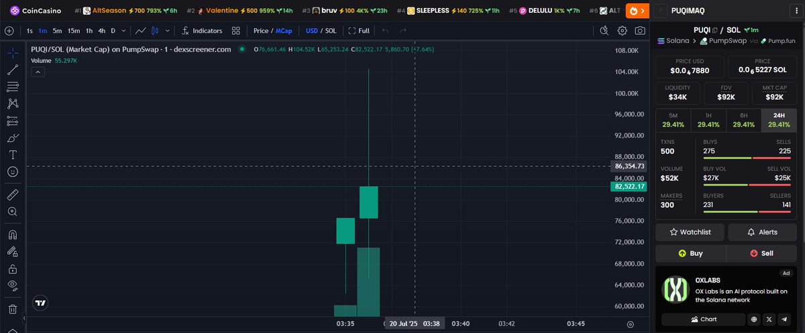Select the trend line drawing tool
This screenshot has height=333, width=805.
point(12,69)
